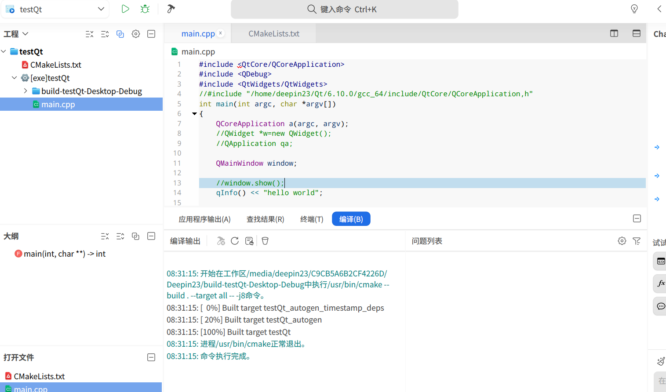The height and width of the screenshot is (392, 666).
Task: Switch to the CMakeLists.txt editor tab
Action: coord(274,33)
